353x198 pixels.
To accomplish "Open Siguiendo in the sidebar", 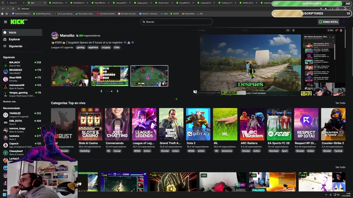I will (x=22, y=46).
